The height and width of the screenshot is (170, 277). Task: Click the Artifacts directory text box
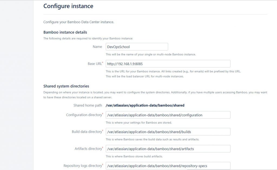tap(168, 149)
